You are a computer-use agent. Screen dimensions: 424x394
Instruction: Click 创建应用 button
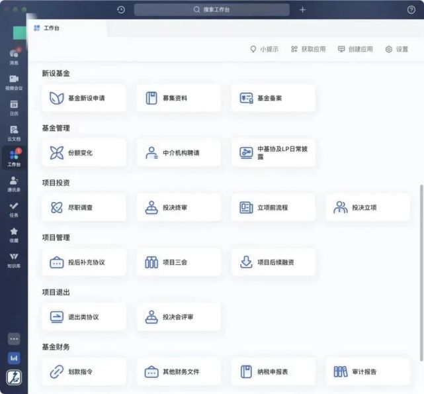click(x=355, y=49)
